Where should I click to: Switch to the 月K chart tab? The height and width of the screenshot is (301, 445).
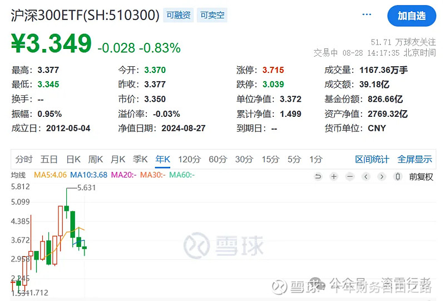pos(118,159)
